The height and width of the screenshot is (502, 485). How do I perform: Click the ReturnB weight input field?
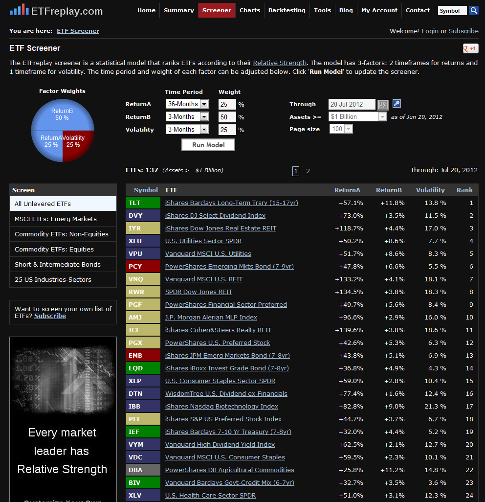coord(227,117)
